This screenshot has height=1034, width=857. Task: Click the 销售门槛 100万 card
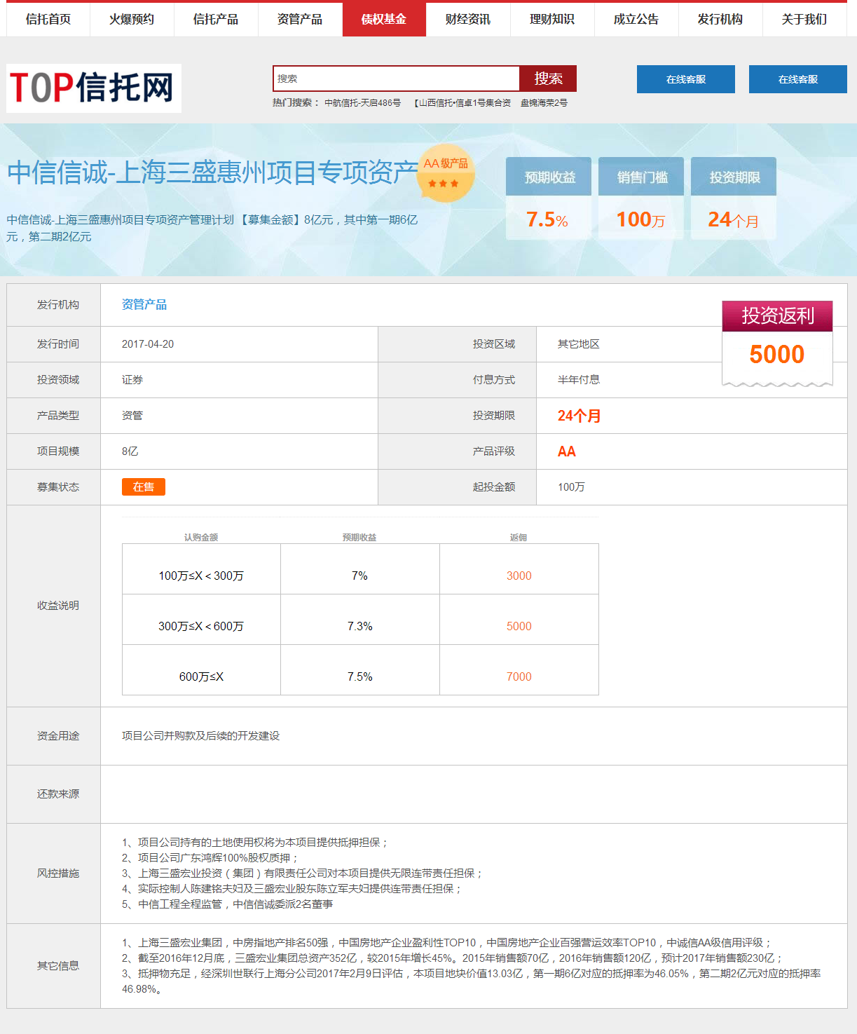[641, 198]
